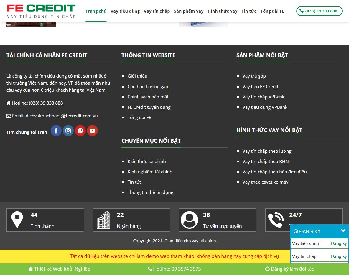349x275 pixels.
Task: Click the ĐĂNG KÝ panel header
Action: point(320,231)
